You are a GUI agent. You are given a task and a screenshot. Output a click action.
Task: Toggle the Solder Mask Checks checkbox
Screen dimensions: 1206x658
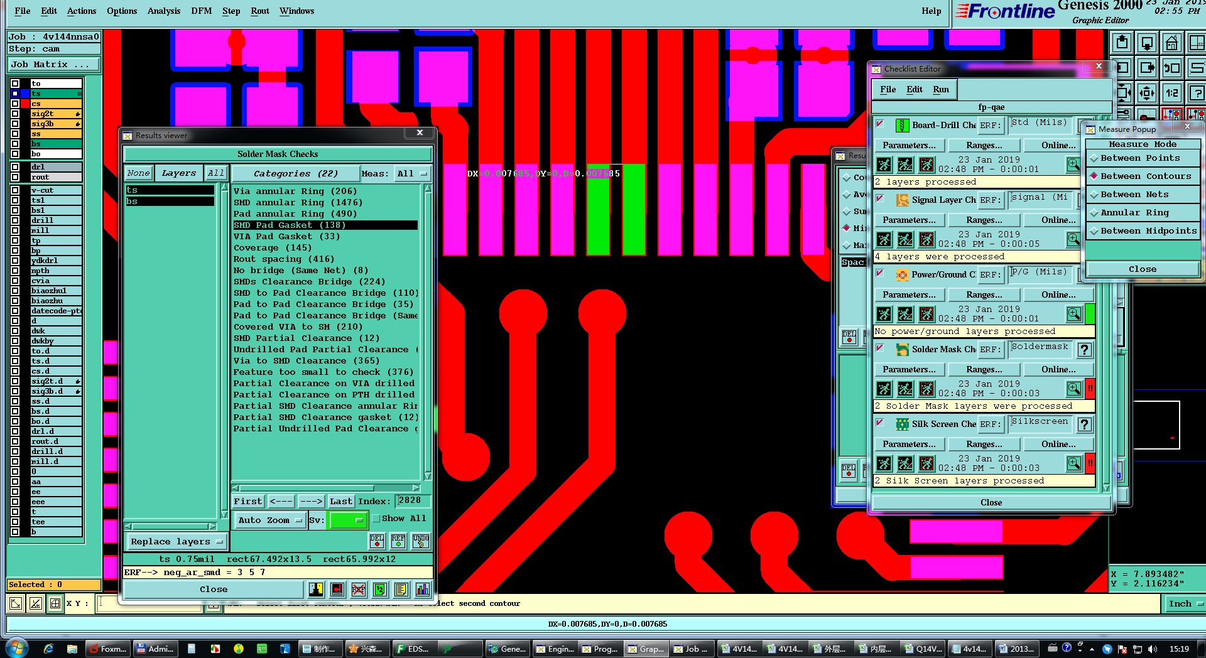[x=881, y=348]
